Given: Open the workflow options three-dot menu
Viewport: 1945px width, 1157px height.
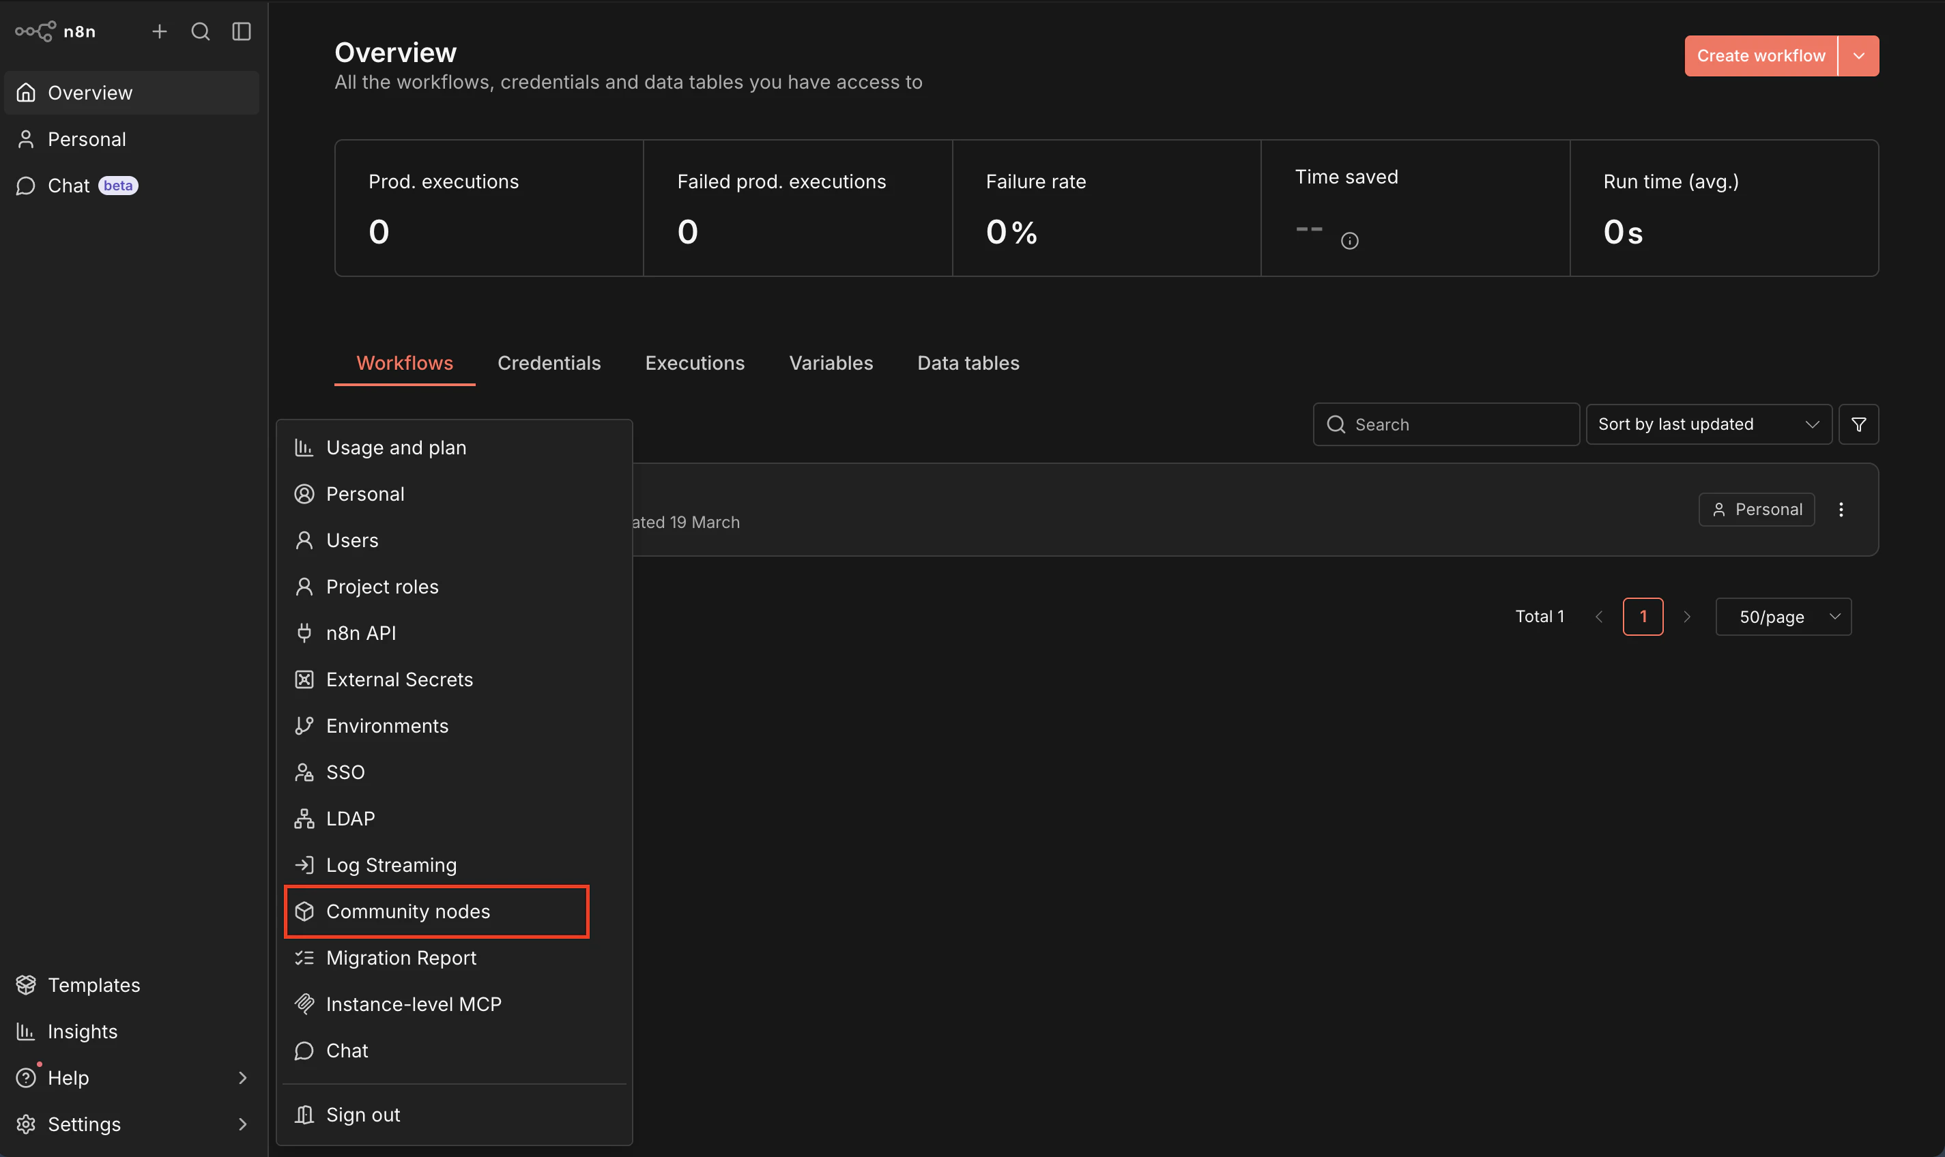Looking at the screenshot, I should coord(1841,509).
